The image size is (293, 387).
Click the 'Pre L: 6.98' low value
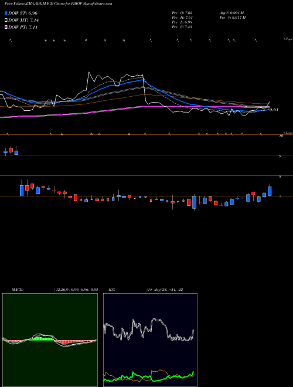point(182,22)
